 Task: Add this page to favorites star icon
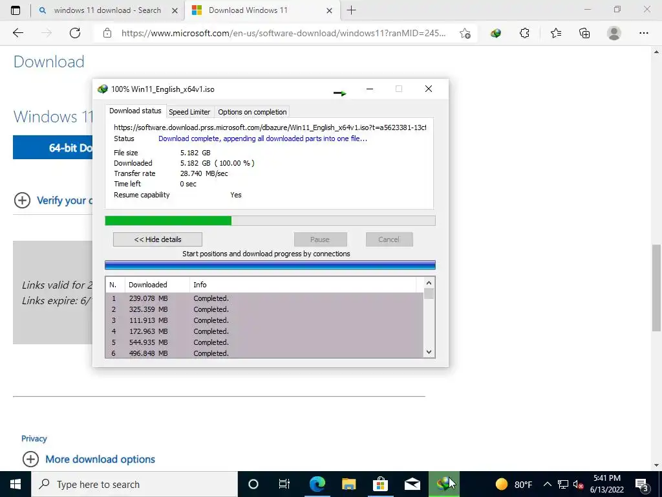(465, 34)
